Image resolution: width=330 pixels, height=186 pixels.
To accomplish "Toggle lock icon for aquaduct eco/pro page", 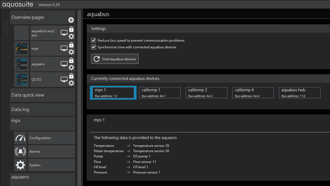I will coord(71,29).
